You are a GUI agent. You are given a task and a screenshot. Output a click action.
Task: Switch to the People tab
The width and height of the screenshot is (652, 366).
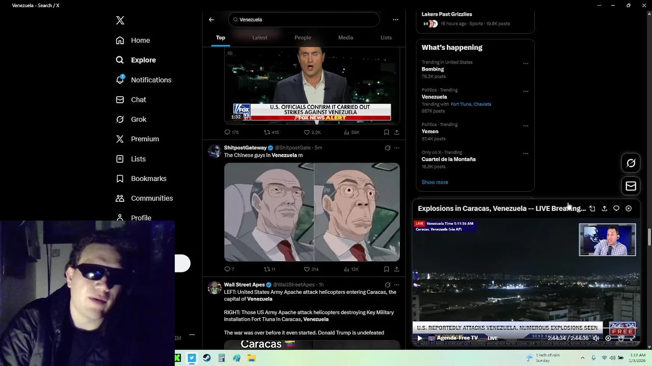tap(303, 38)
